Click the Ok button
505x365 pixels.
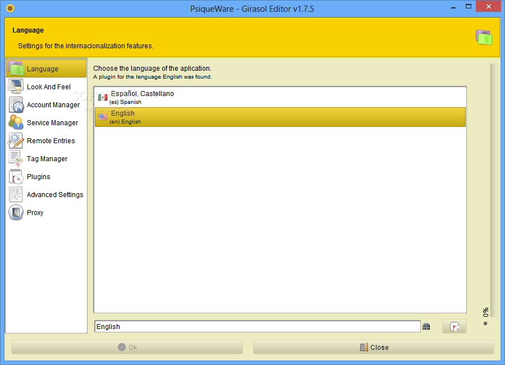click(127, 347)
